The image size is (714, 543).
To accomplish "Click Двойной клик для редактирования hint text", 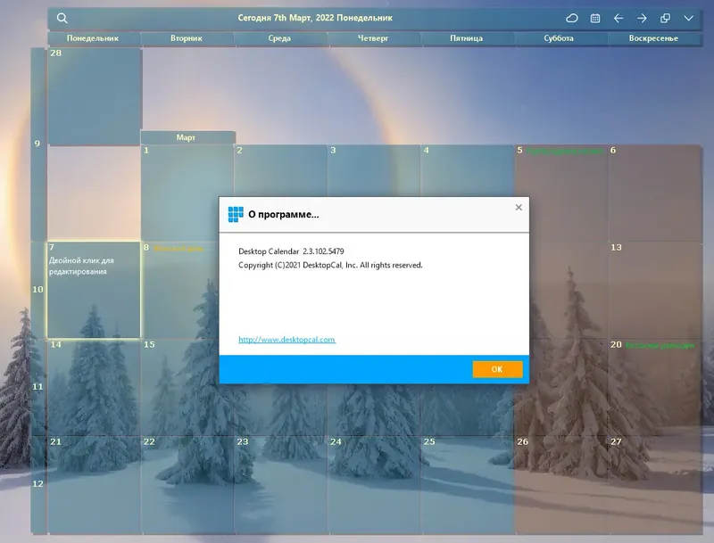I will [81, 266].
